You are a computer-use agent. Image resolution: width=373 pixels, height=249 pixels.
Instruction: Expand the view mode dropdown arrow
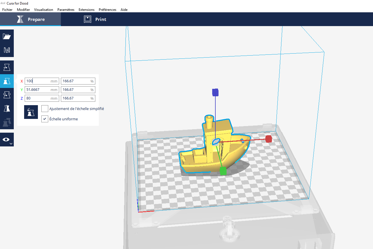pos(11,144)
